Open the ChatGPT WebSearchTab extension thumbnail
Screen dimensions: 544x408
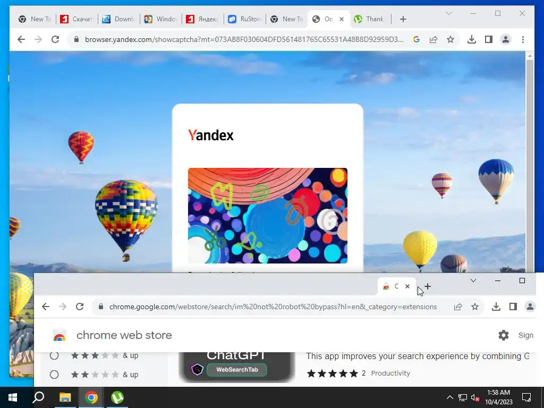pos(237,367)
